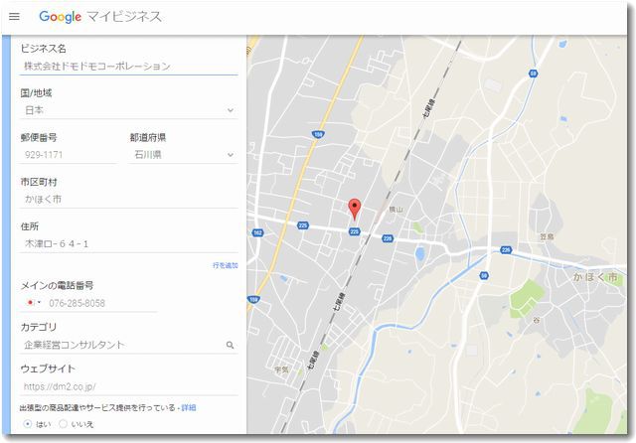Click the category search magnifier icon
This screenshot has width=636, height=443.
coord(230,346)
